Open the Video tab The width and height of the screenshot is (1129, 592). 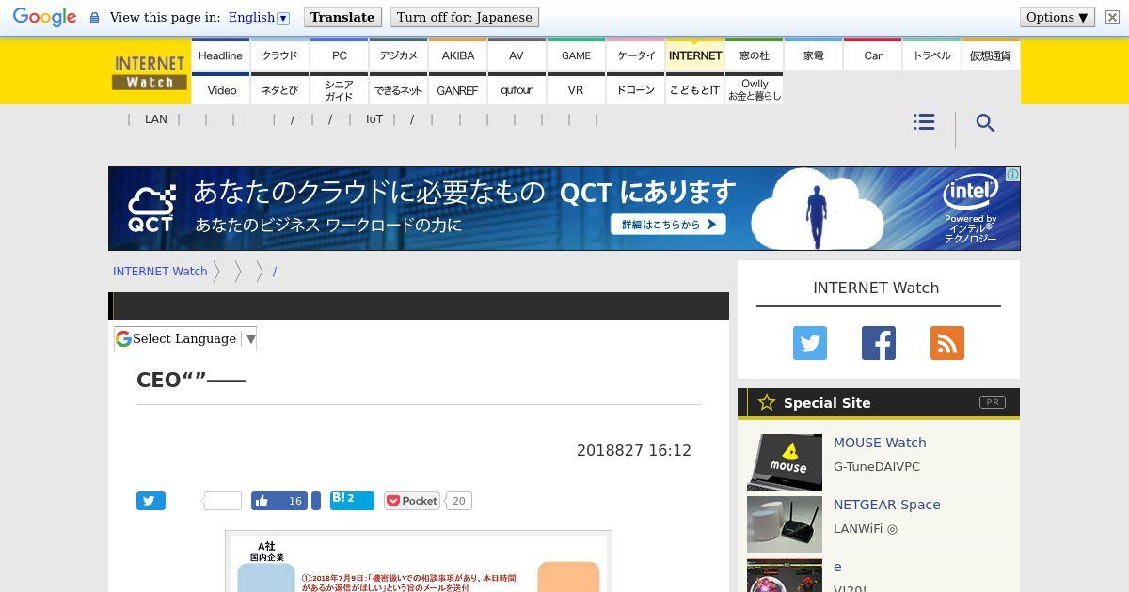[220, 89]
